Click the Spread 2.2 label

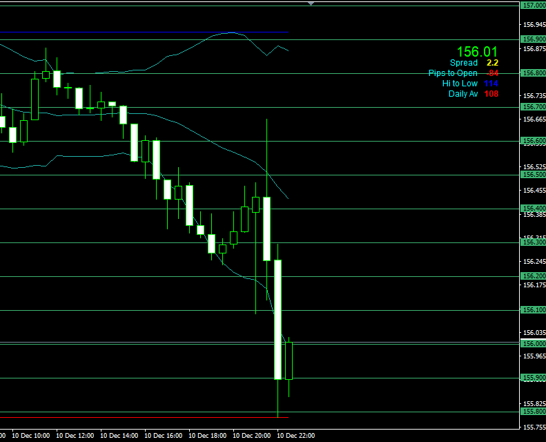click(x=474, y=63)
